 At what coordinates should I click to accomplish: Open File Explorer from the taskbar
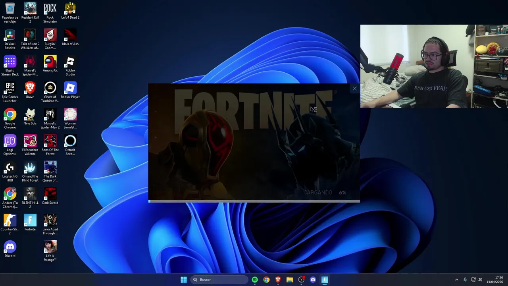(x=290, y=280)
